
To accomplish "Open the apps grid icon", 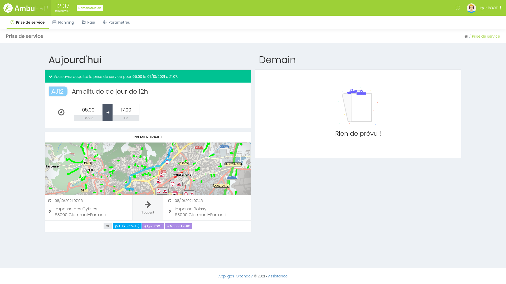I will pos(458,8).
